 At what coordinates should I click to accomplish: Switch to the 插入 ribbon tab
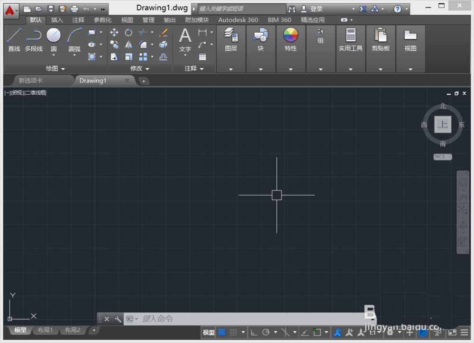pyautogui.click(x=57, y=20)
